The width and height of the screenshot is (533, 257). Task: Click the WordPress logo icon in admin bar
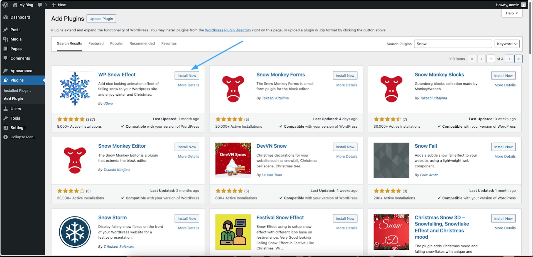click(x=5, y=5)
